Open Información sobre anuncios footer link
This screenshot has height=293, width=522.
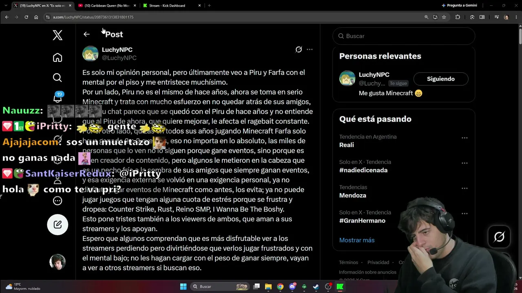(367, 272)
